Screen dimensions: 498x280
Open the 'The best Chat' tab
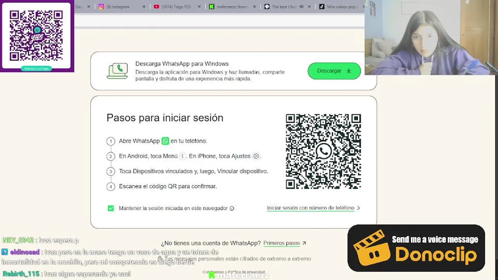(x=284, y=7)
